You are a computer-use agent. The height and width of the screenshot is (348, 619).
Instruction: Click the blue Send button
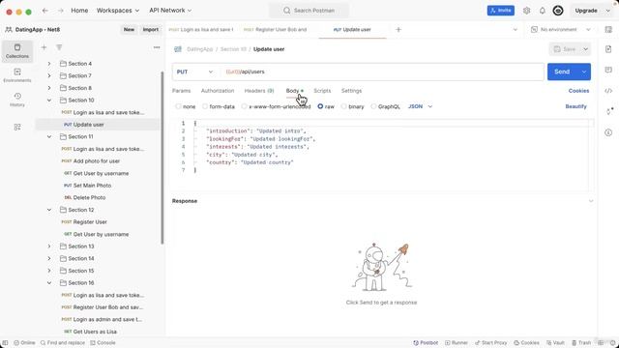[562, 72]
